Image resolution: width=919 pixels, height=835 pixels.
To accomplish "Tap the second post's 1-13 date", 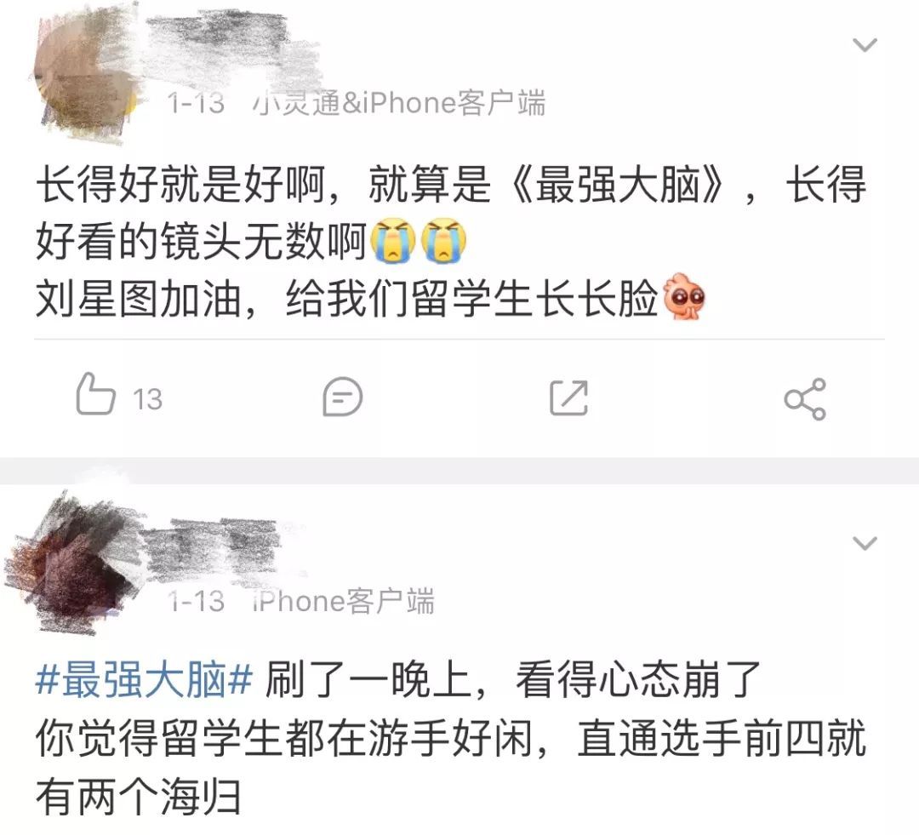I will click(x=196, y=602).
